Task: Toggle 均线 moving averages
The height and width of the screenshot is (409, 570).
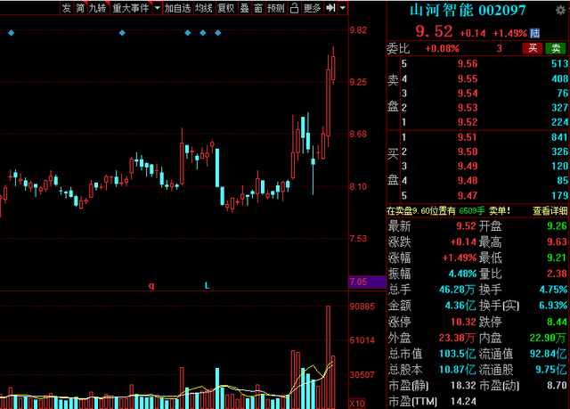Action: [204, 8]
